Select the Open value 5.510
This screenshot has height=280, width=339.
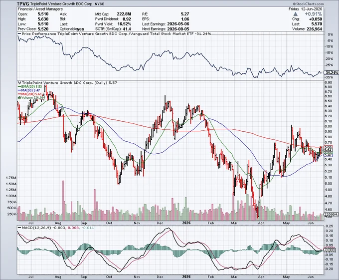point(43,14)
